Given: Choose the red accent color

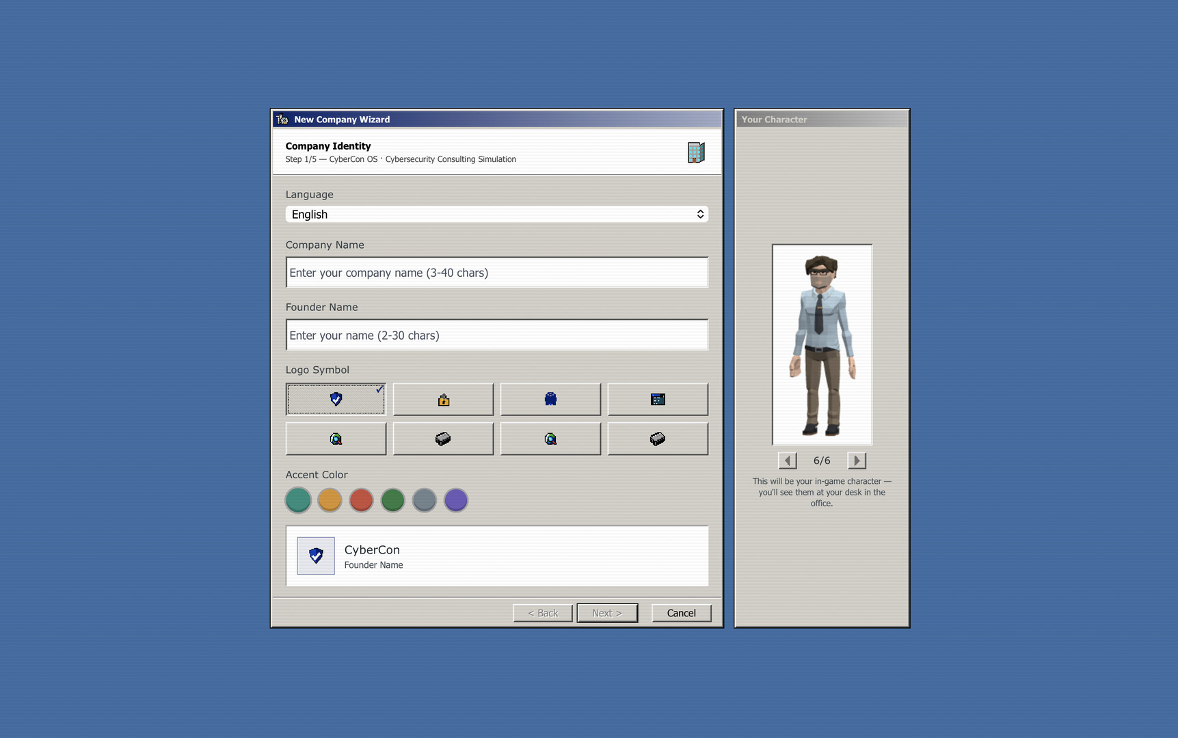Looking at the screenshot, I should coord(361,500).
